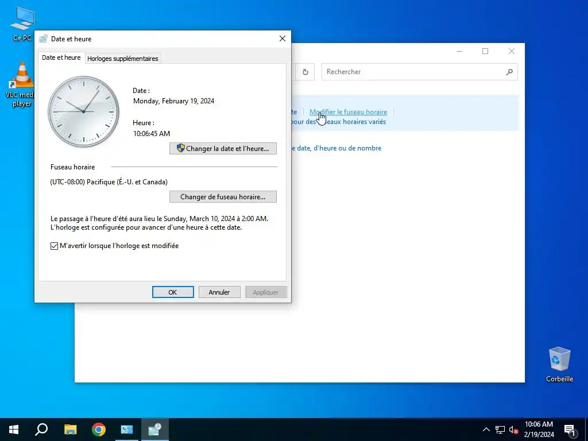This screenshot has width=588, height=441.
Task: Click Changer la date et l'heure button
Action: 223,149
